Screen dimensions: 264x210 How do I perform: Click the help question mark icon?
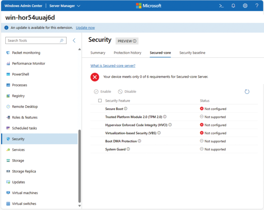[x=257, y=6]
